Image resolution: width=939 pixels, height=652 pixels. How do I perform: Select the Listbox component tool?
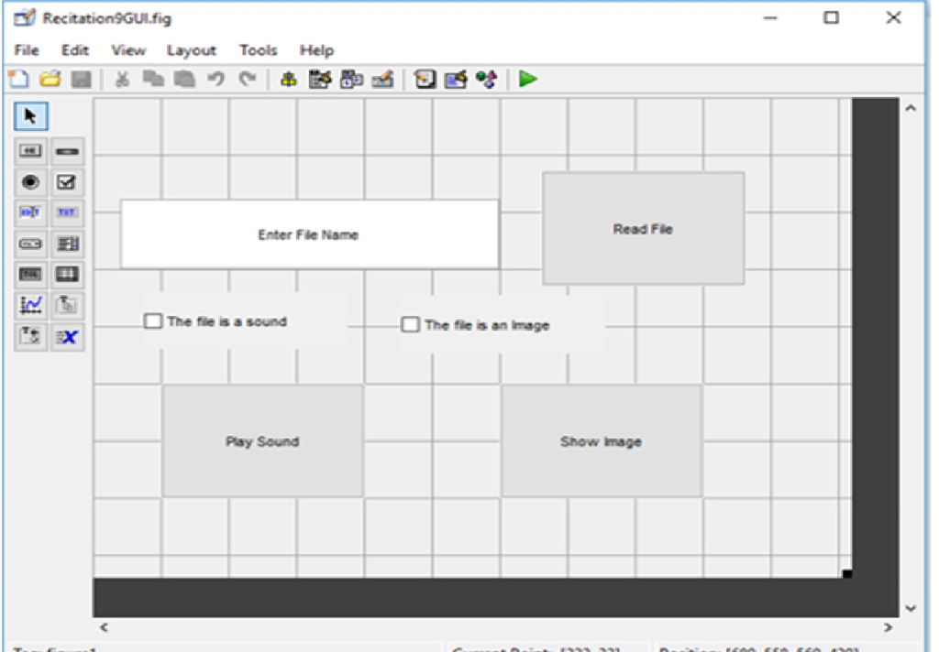tap(66, 244)
